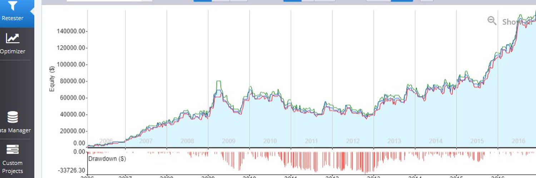The height and width of the screenshot is (178, 536).
Task: Switch to the Retester sidebar label
Action: [13, 18]
